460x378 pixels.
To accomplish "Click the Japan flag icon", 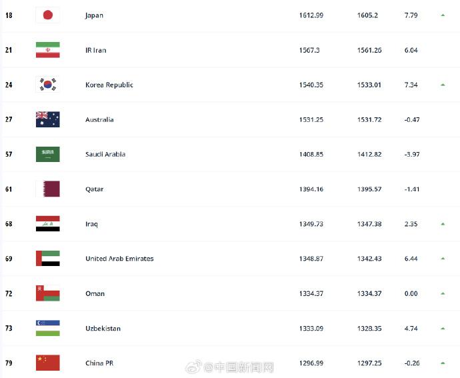I will coord(47,15).
